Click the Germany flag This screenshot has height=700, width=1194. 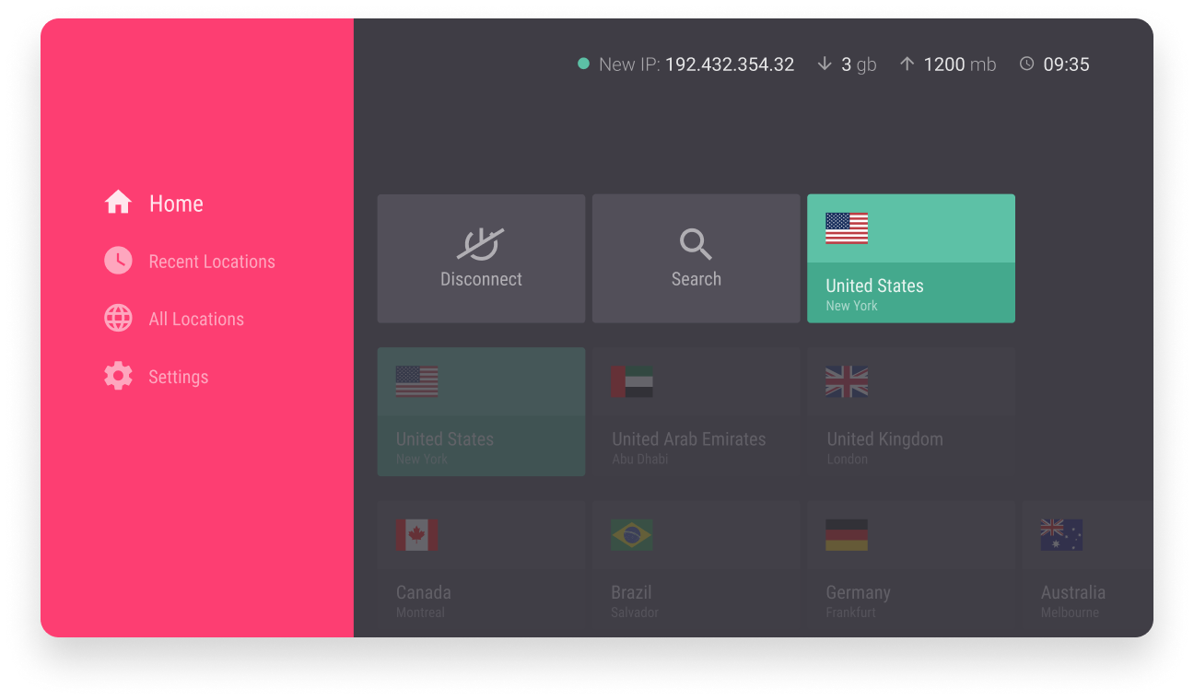[847, 535]
